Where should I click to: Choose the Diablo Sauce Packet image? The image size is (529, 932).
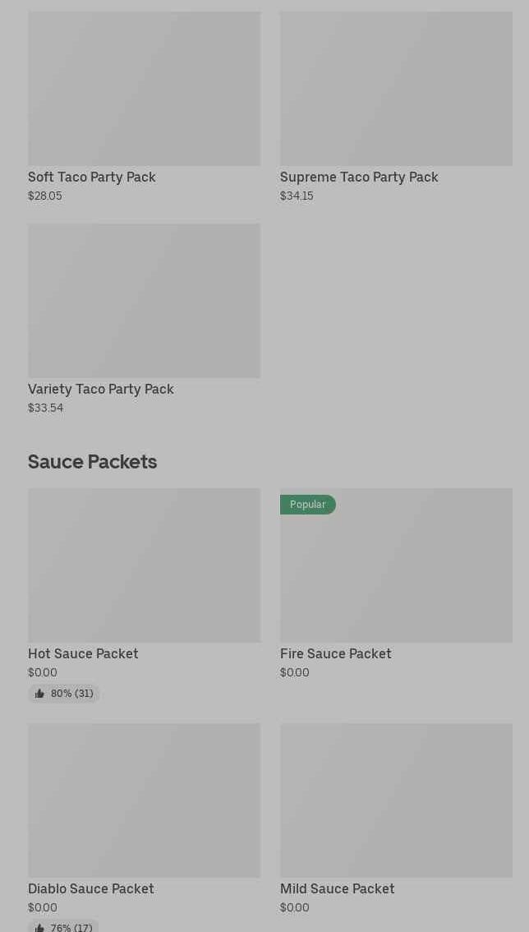pyautogui.click(x=144, y=801)
